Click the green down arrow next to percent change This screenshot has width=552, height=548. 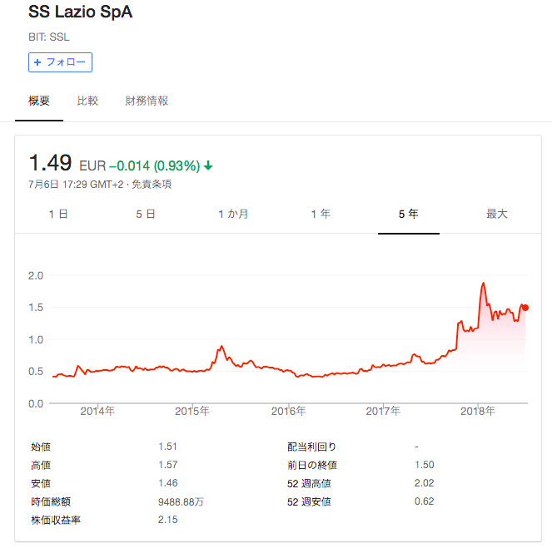pyautogui.click(x=208, y=165)
